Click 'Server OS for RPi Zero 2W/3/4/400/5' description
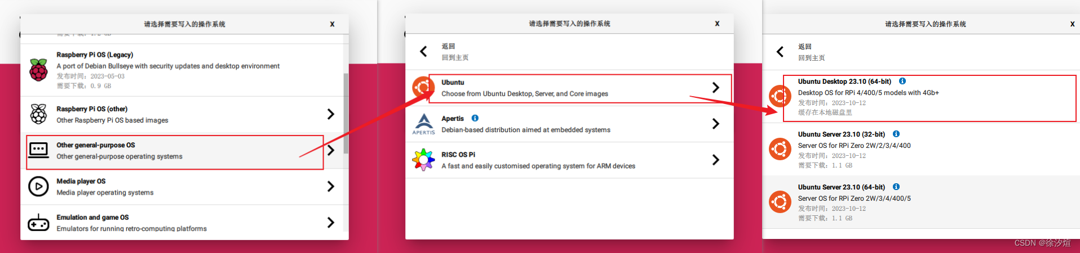The image size is (1080, 253). pyautogui.click(x=855, y=198)
